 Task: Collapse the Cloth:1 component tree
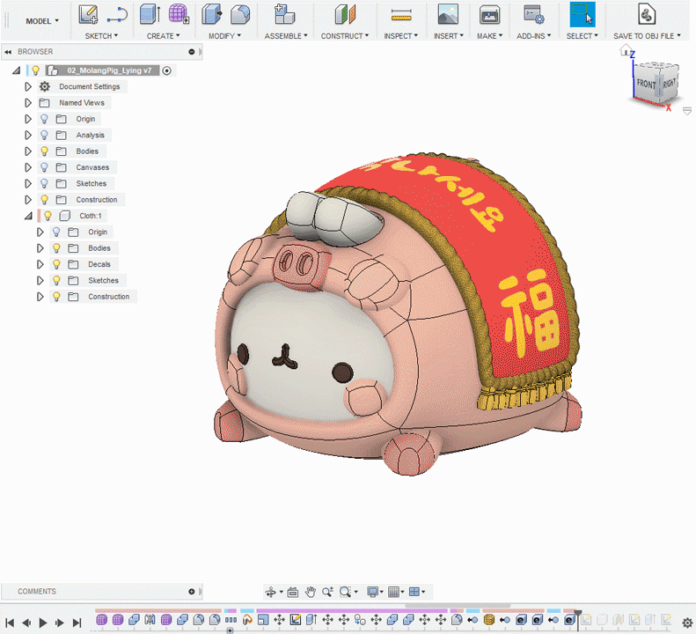(x=28, y=216)
